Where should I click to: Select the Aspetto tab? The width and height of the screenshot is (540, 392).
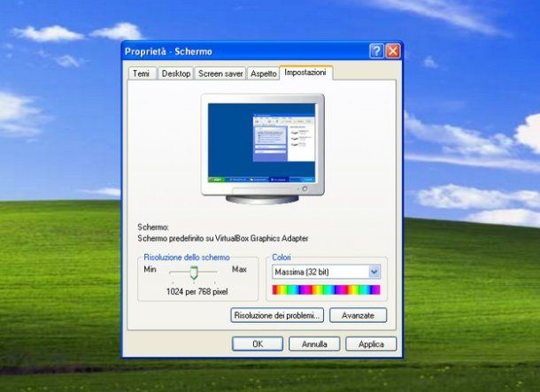[264, 73]
